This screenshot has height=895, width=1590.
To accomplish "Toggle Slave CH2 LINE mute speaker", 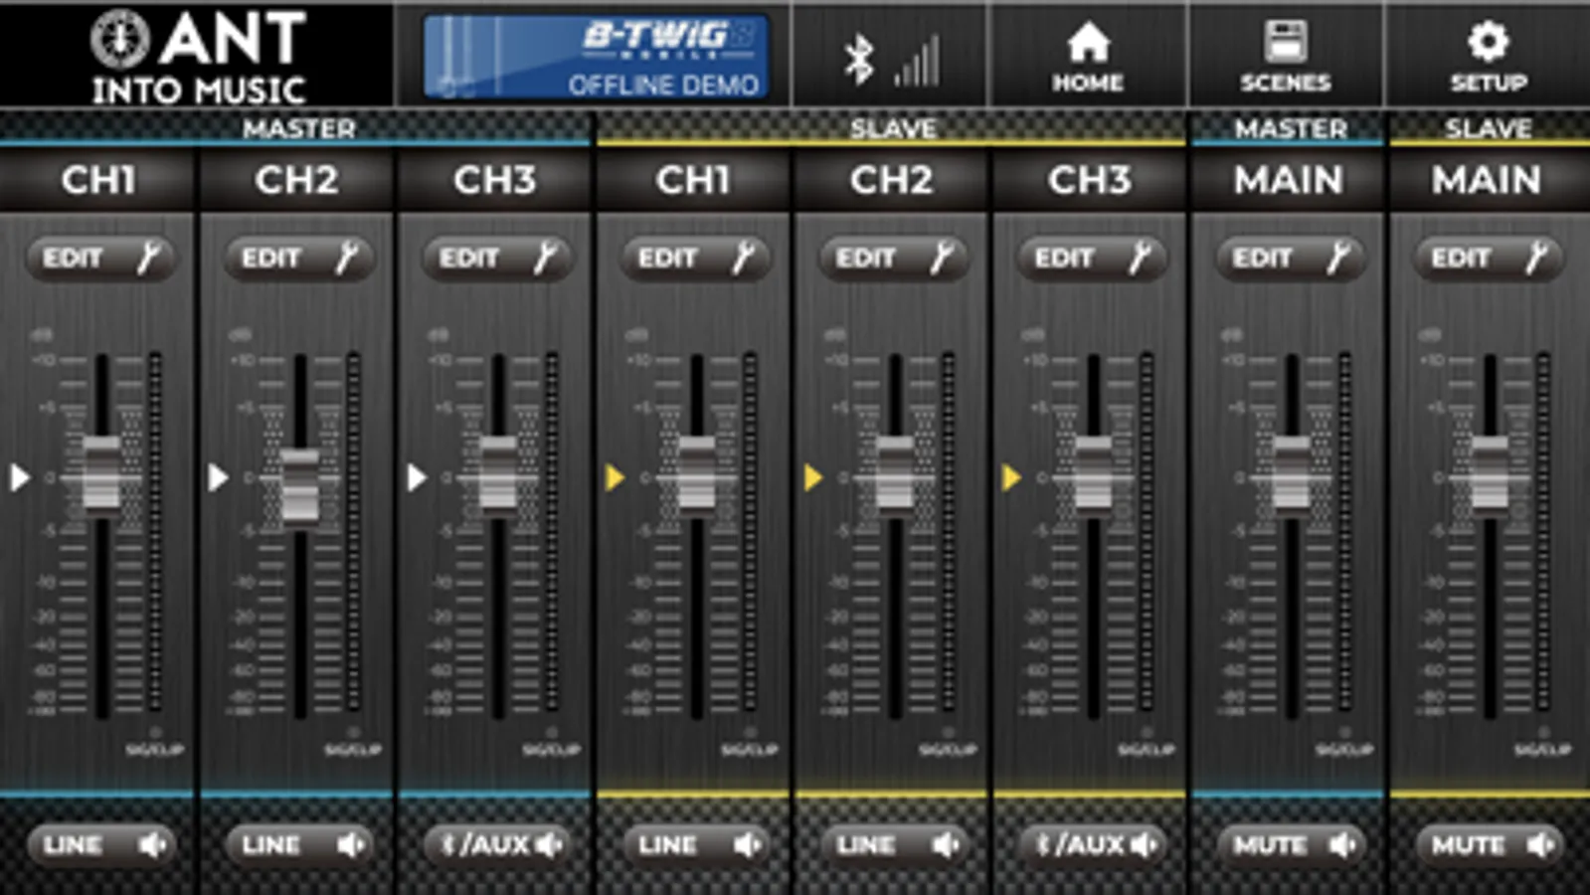I will coord(894,845).
